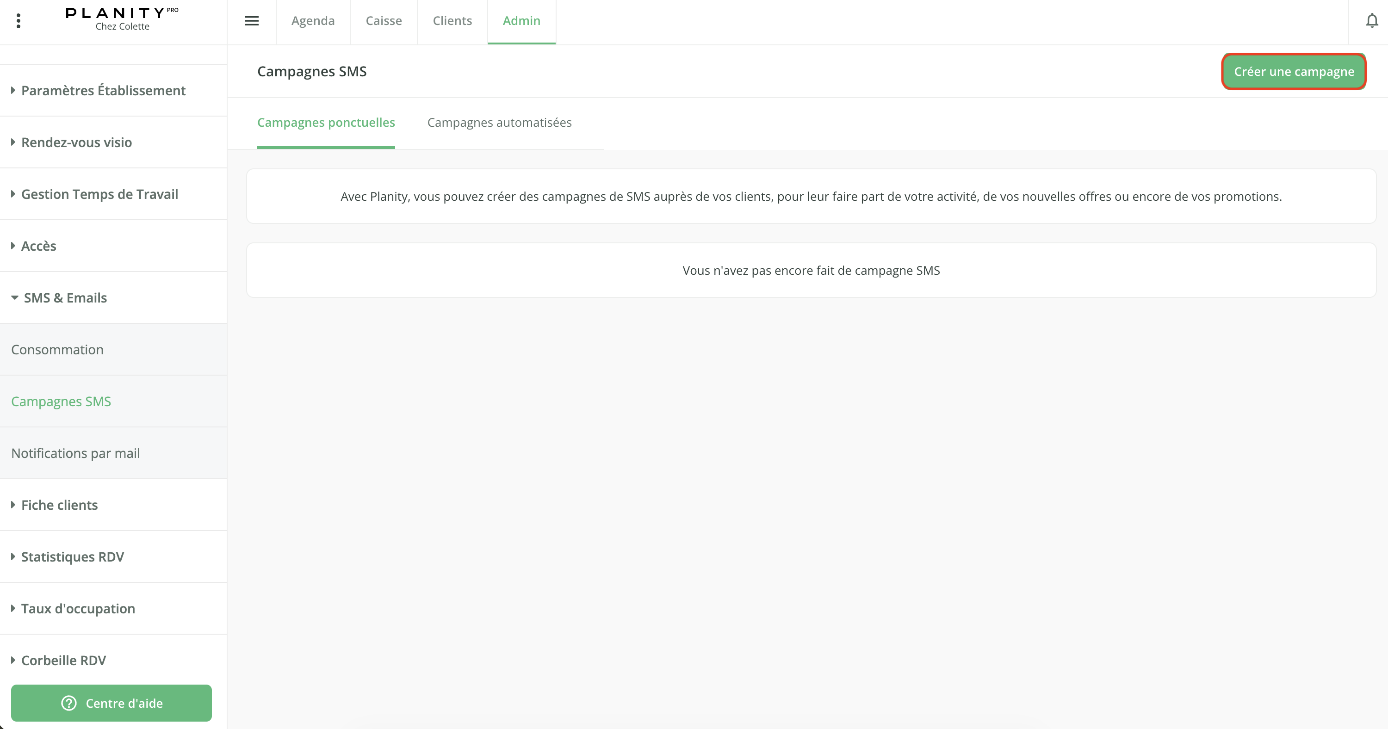Image resolution: width=1388 pixels, height=729 pixels.
Task: Expand the Rendez-vous visio section
Action: pyautogui.click(x=76, y=142)
